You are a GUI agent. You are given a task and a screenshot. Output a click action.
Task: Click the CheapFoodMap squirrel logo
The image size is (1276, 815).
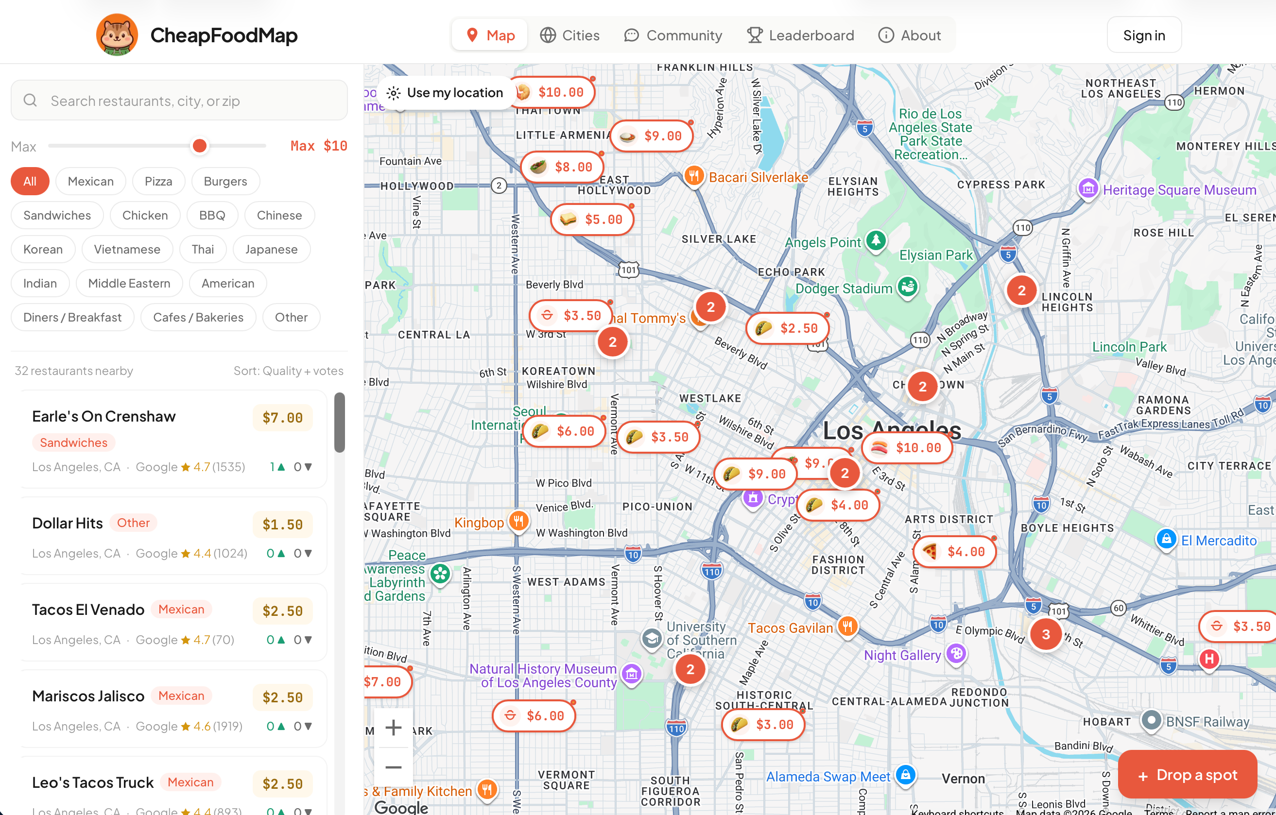coord(117,35)
